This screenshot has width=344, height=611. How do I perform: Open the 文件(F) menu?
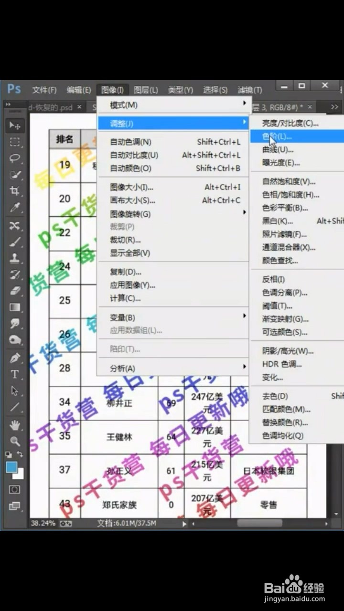[44, 90]
